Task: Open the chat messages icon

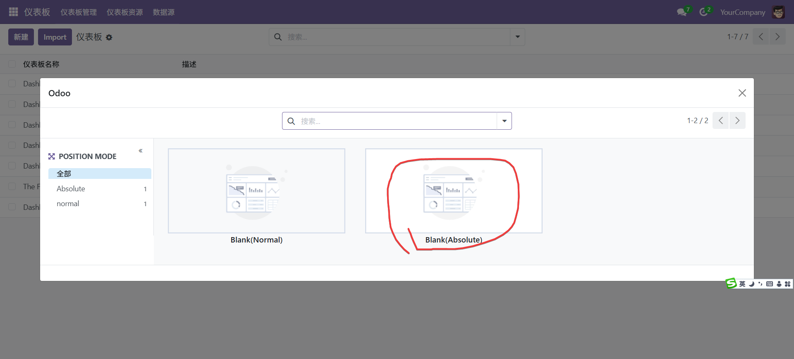Action: 682,12
